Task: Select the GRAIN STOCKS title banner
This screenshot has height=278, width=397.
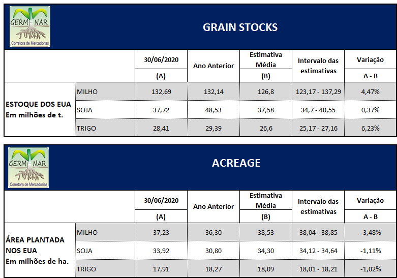Action: [x=240, y=27]
